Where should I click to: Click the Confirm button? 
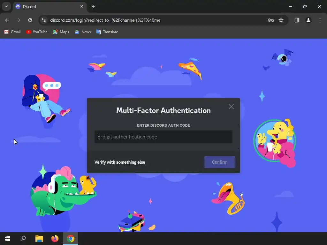tap(220, 162)
